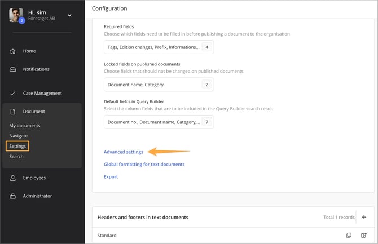Collapse the Document menu section

(x=34, y=112)
